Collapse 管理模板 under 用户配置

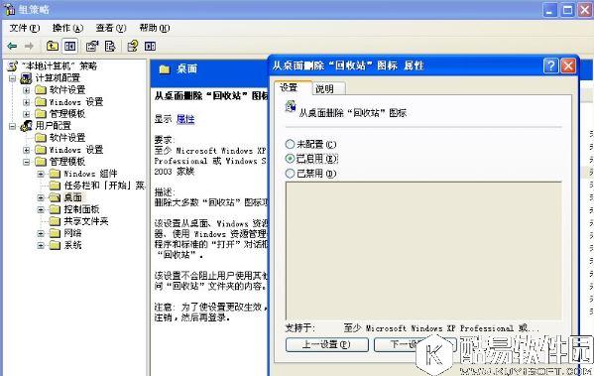coord(27,162)
